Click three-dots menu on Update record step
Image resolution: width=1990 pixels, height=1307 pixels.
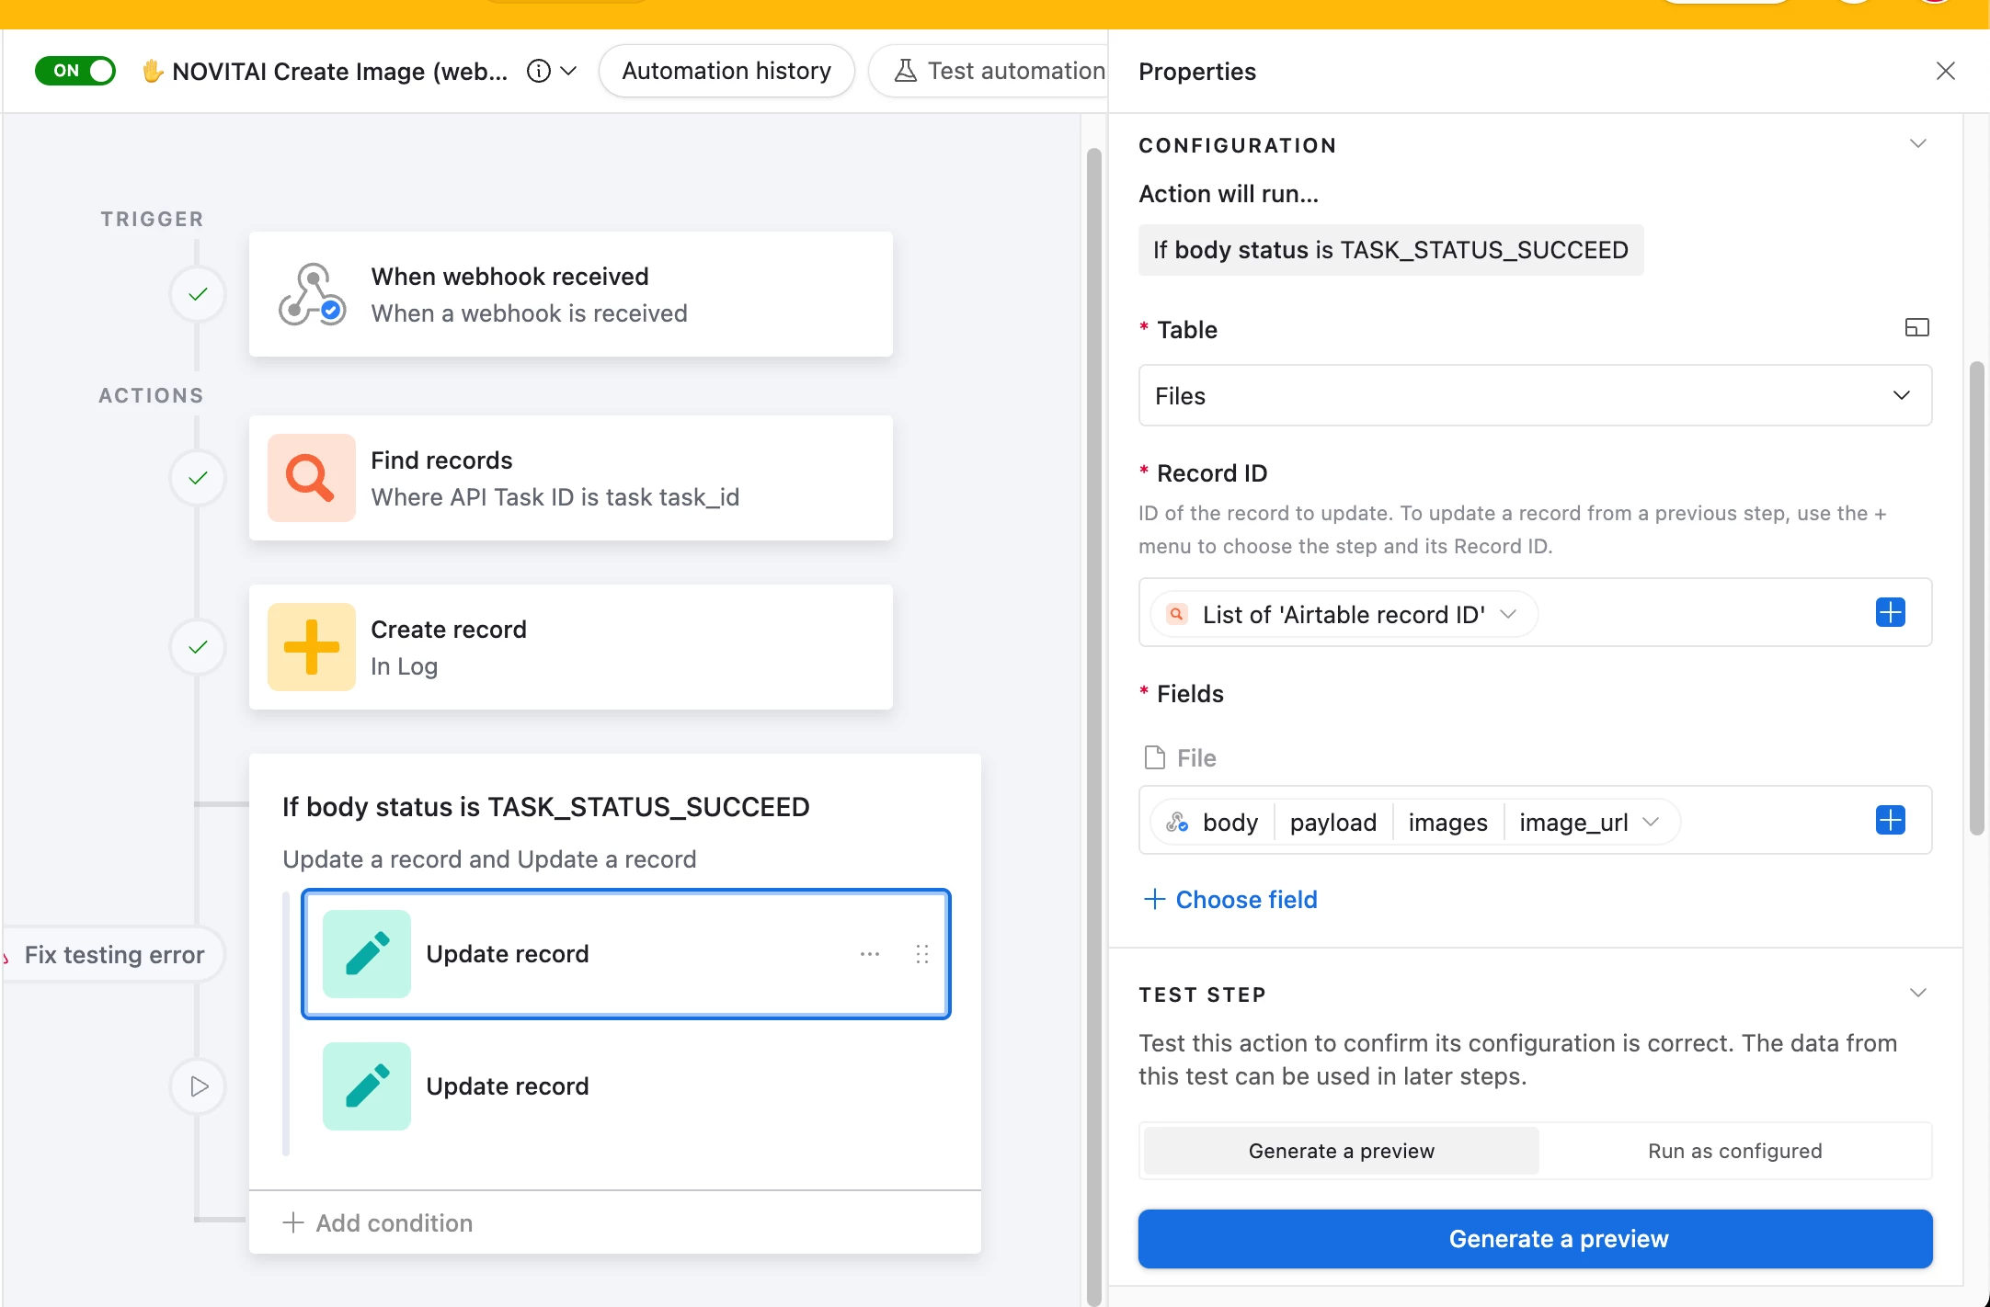click(x=870, y=954)
